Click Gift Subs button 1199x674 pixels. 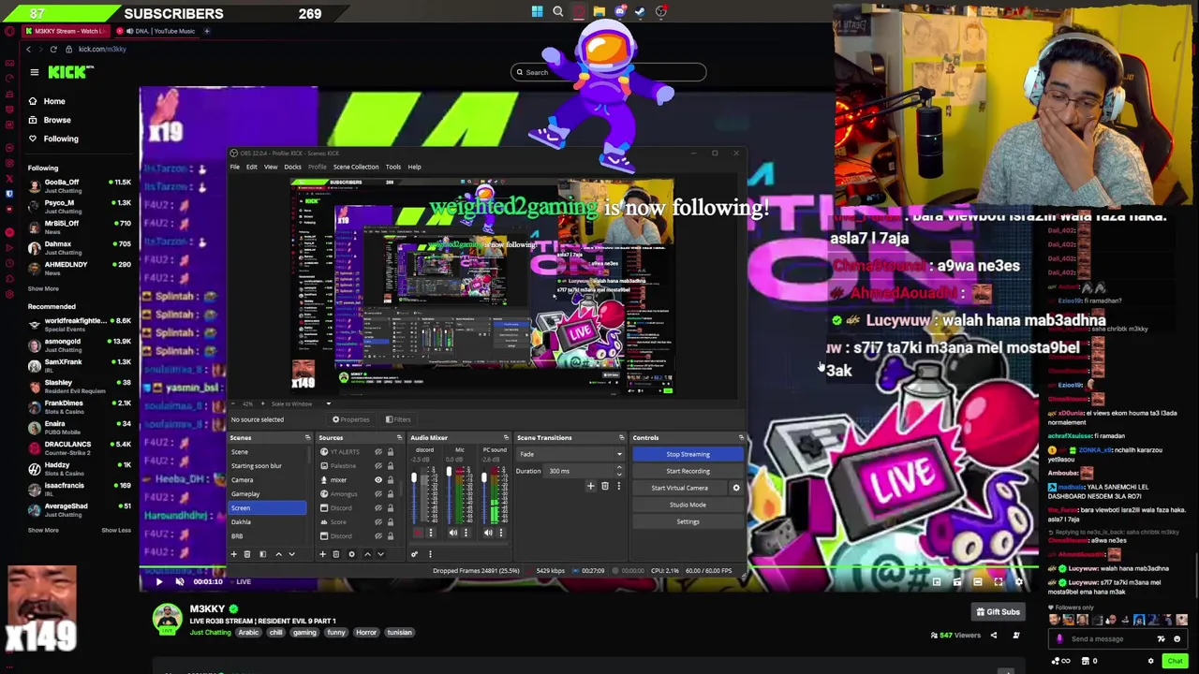tap(998, 612)
